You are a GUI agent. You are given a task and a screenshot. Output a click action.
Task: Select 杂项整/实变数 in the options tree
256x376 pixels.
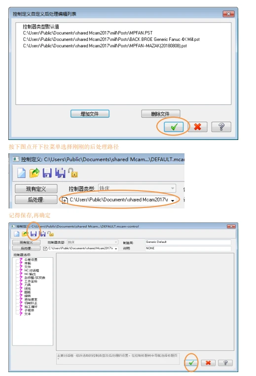coord(35,277)
